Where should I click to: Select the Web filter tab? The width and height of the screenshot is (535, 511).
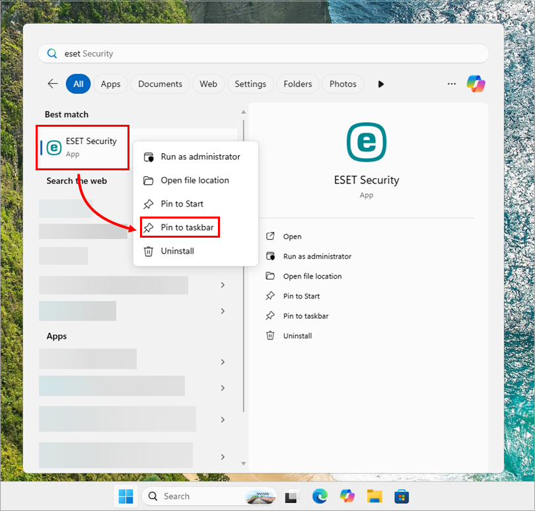click(x=209, y=84)
